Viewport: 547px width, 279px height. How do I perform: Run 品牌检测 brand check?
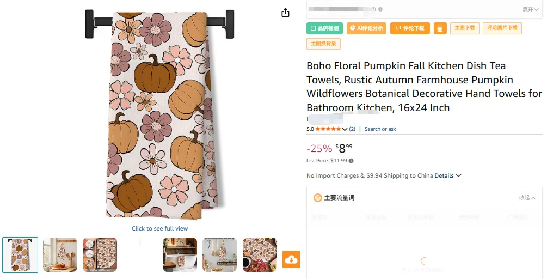[x=324, y=28]
